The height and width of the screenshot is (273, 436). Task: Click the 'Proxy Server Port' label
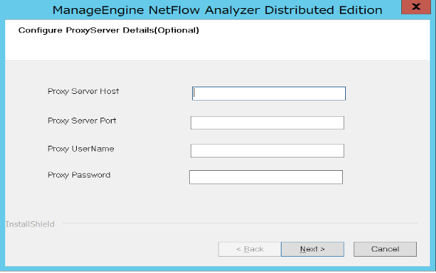click(82, 121)
